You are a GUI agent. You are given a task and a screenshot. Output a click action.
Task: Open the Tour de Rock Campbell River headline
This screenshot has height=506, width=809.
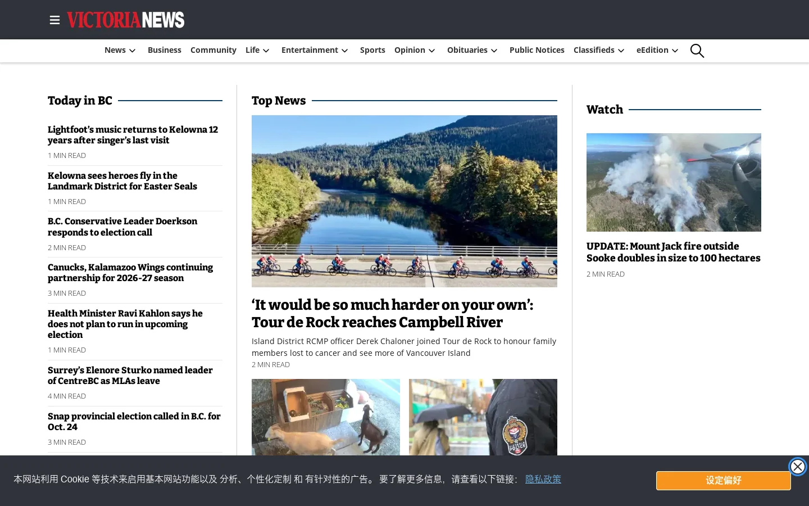click(x=393, y=314)
